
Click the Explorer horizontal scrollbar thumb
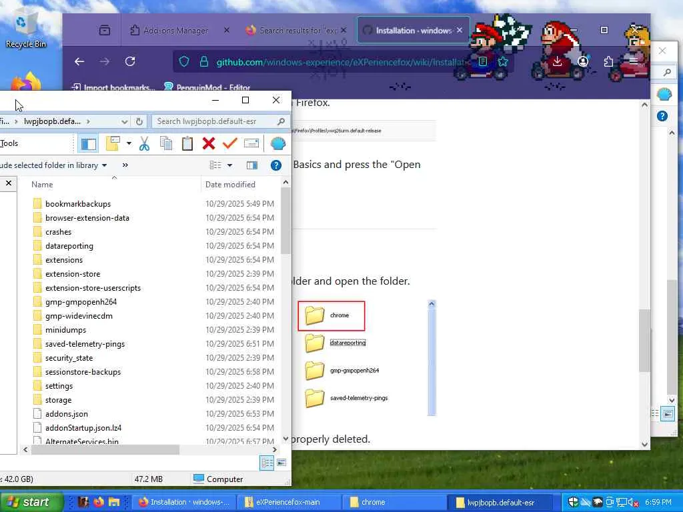pyautogui.click(x=105, y=450)
